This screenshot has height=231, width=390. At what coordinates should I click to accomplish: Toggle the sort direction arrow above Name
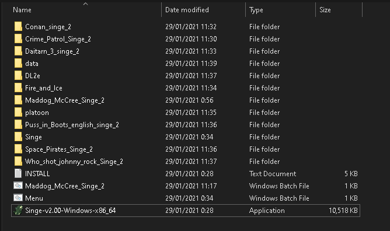(x=86, y=3)
